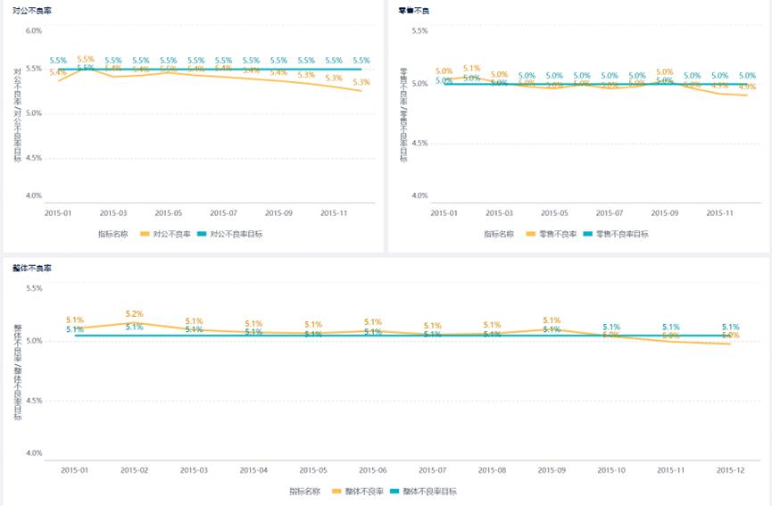Click 2015-06 axis label in 整体不良率 chart
Screen dimensions: 772x506
(x=372, y=469)
